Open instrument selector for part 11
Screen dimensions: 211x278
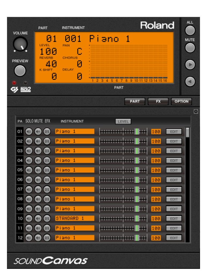[x=75, y=228]
